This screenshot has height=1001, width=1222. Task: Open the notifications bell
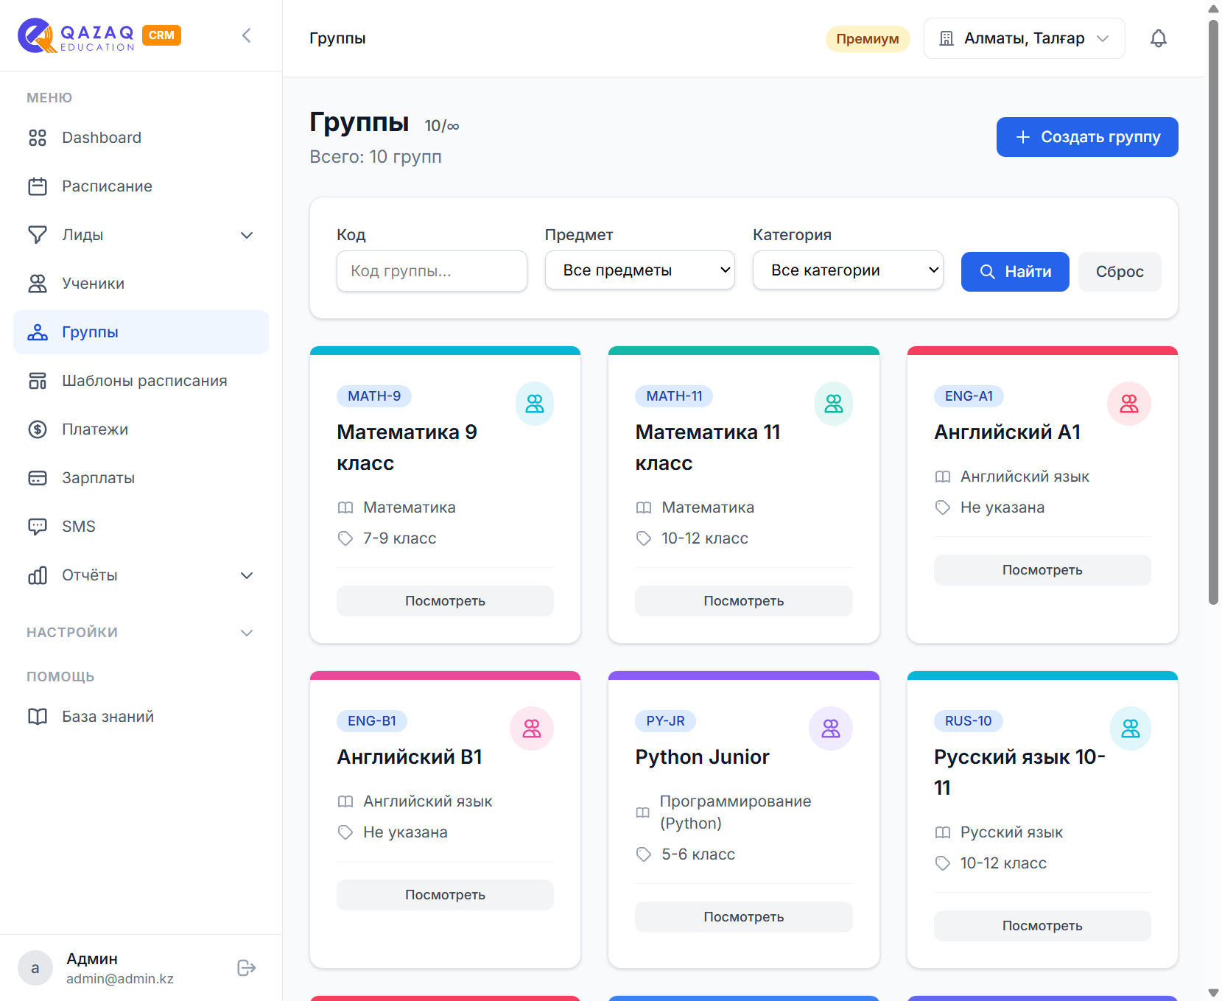1159,38
